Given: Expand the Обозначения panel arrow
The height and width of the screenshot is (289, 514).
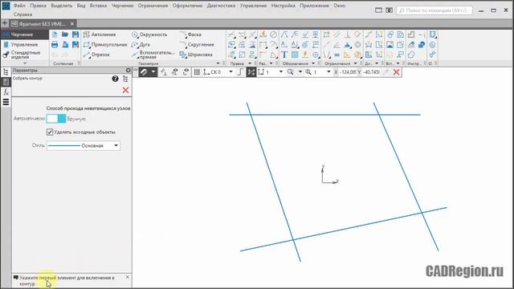Looking at the screenshot, I should [x=313, y=63].
